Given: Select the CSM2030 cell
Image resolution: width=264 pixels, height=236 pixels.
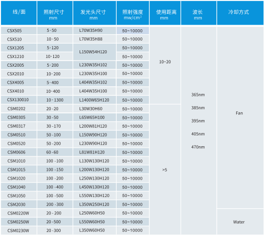Looking at the screenshot, I should click(18, 204).
